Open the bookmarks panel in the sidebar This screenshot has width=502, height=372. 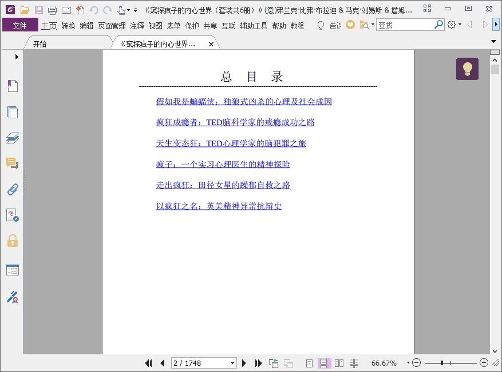[x=13, y=86]
